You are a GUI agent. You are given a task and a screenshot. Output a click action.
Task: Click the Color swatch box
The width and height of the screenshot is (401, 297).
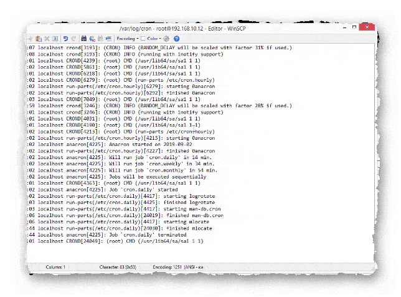pos(143,38)
